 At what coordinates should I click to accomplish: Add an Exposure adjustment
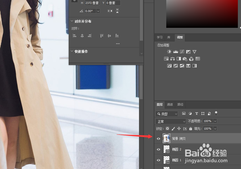tap(188, 52)
